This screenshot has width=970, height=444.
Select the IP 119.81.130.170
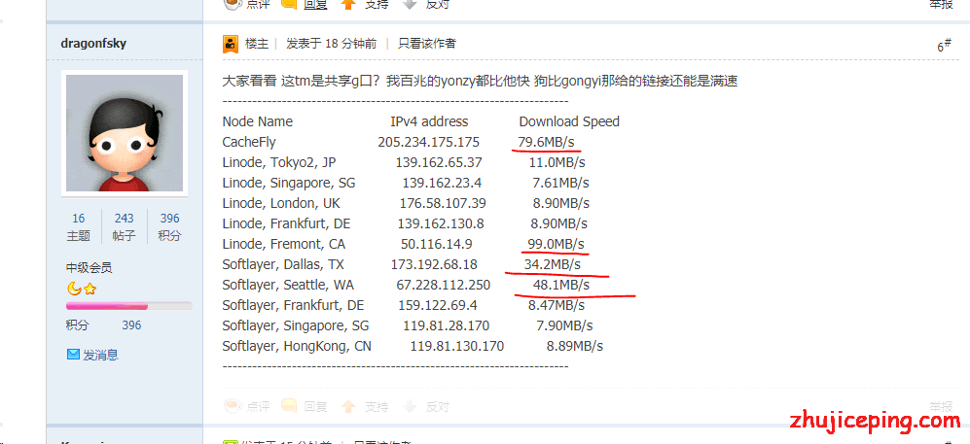pos(457,346)
